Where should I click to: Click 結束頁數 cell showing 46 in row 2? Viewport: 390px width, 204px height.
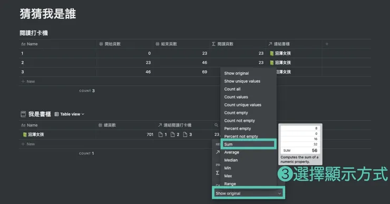pos(181,63)
